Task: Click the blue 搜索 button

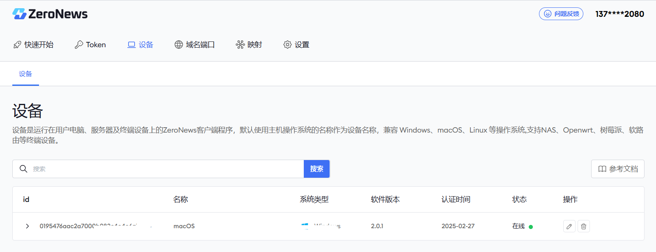Action: pos(317,169)
